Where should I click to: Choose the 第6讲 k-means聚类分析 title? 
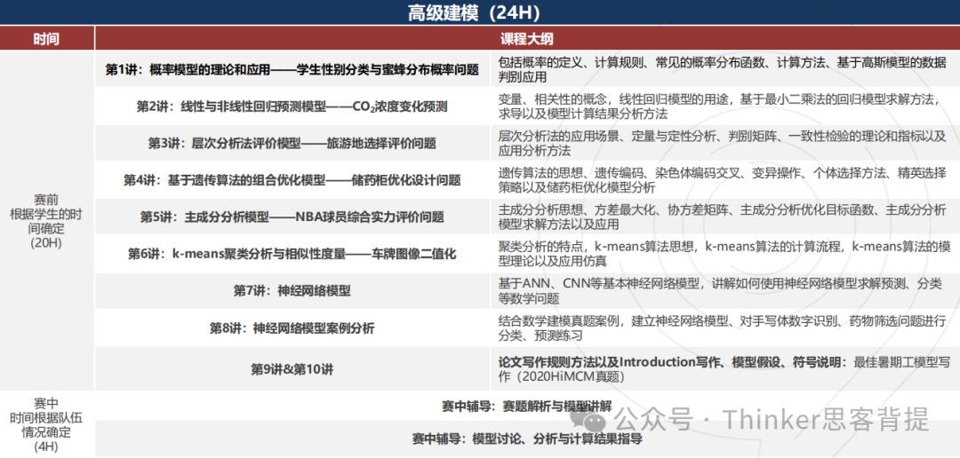pos(292,254)
